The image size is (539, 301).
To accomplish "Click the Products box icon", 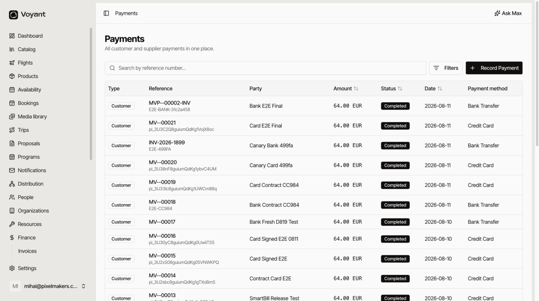I will 12,76.
